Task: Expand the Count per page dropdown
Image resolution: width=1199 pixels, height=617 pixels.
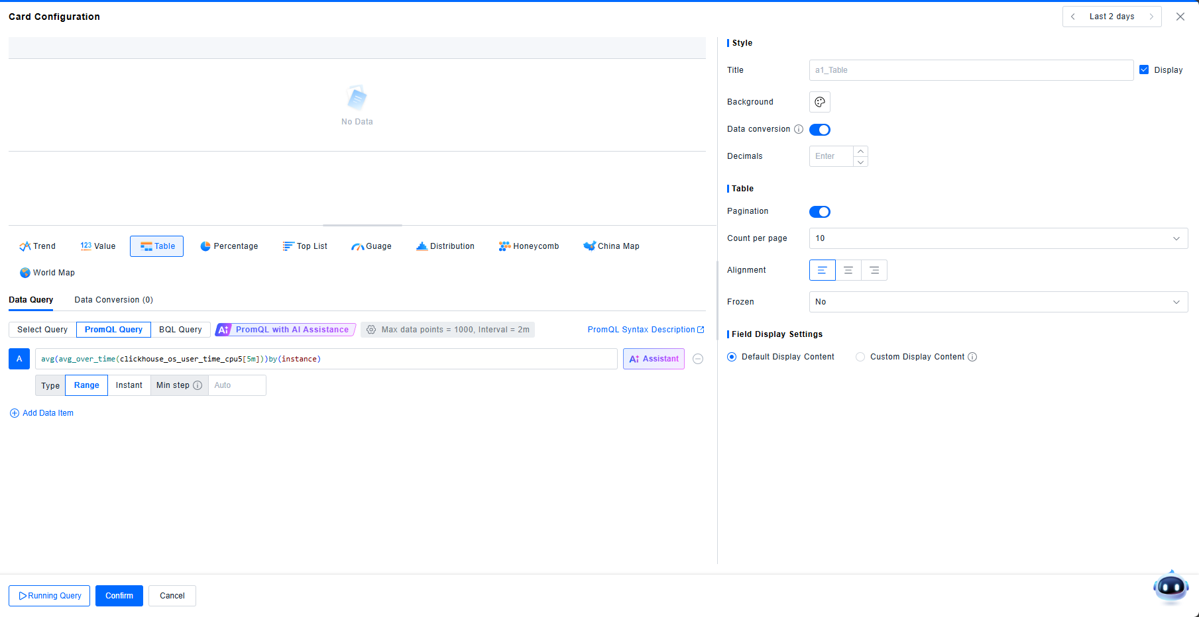Action: 998,238
